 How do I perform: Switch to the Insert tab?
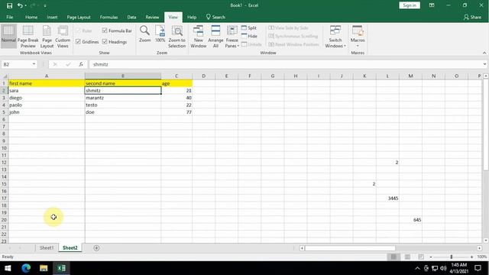click(52, 17)
